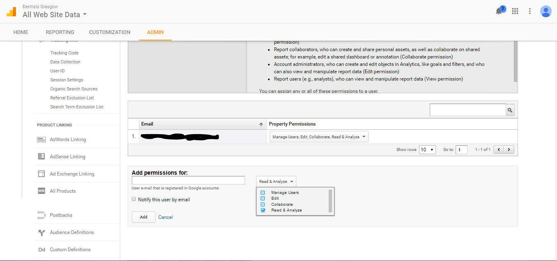Click the Custom Definitions Dd icon
Screen dimensions: 557x261
pos(41,250)
